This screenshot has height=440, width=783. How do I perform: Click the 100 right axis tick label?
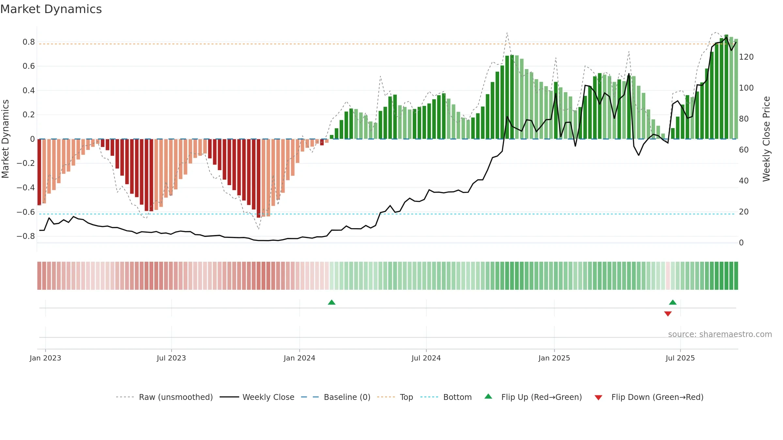[746, 88]
